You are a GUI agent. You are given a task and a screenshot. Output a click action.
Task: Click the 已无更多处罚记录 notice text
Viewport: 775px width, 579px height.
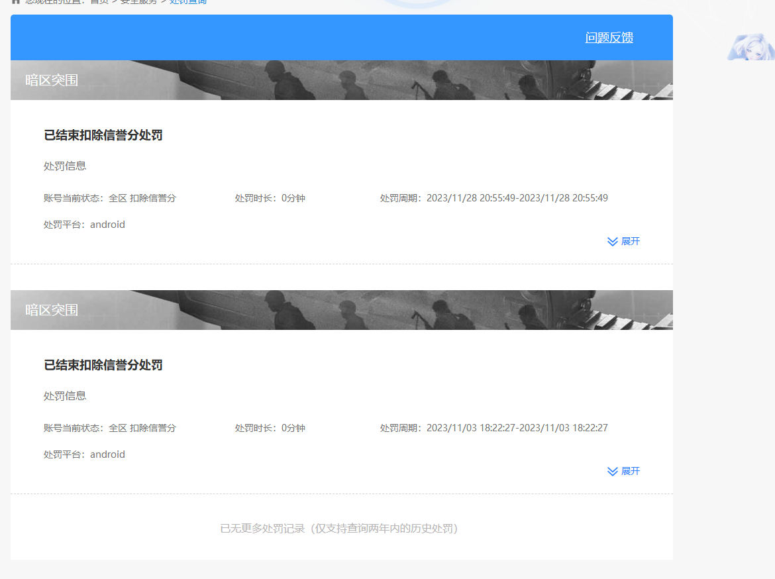point(340,529)
